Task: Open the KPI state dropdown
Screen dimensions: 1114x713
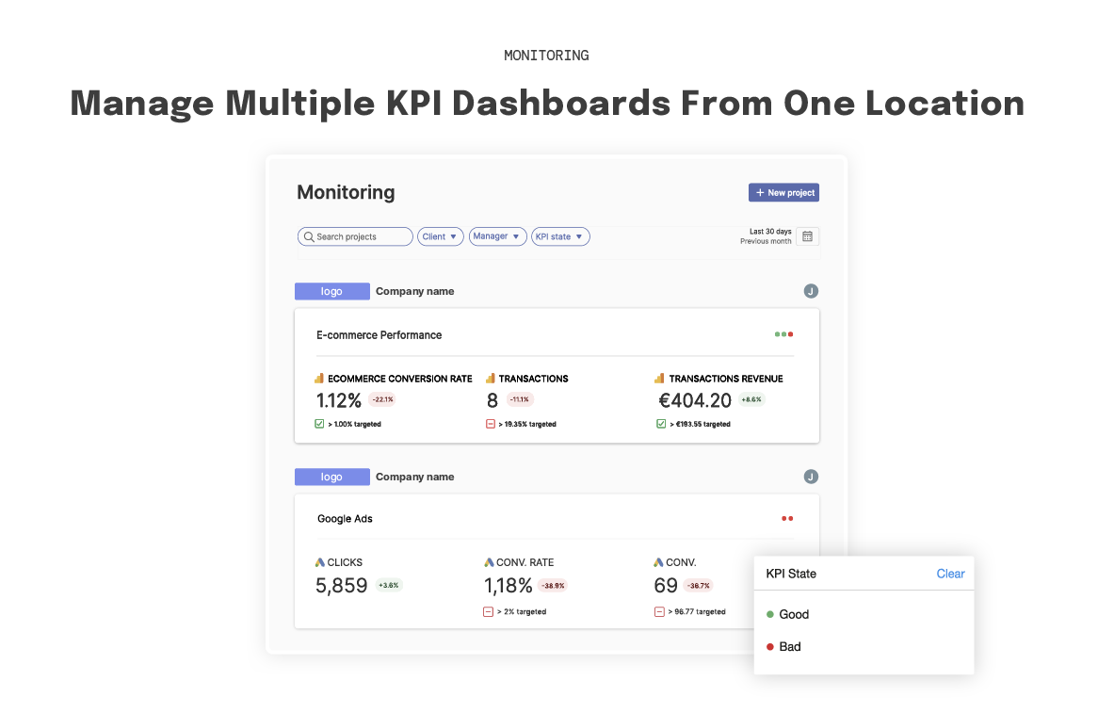Action: pyautogui.click(x=560, y=236)
